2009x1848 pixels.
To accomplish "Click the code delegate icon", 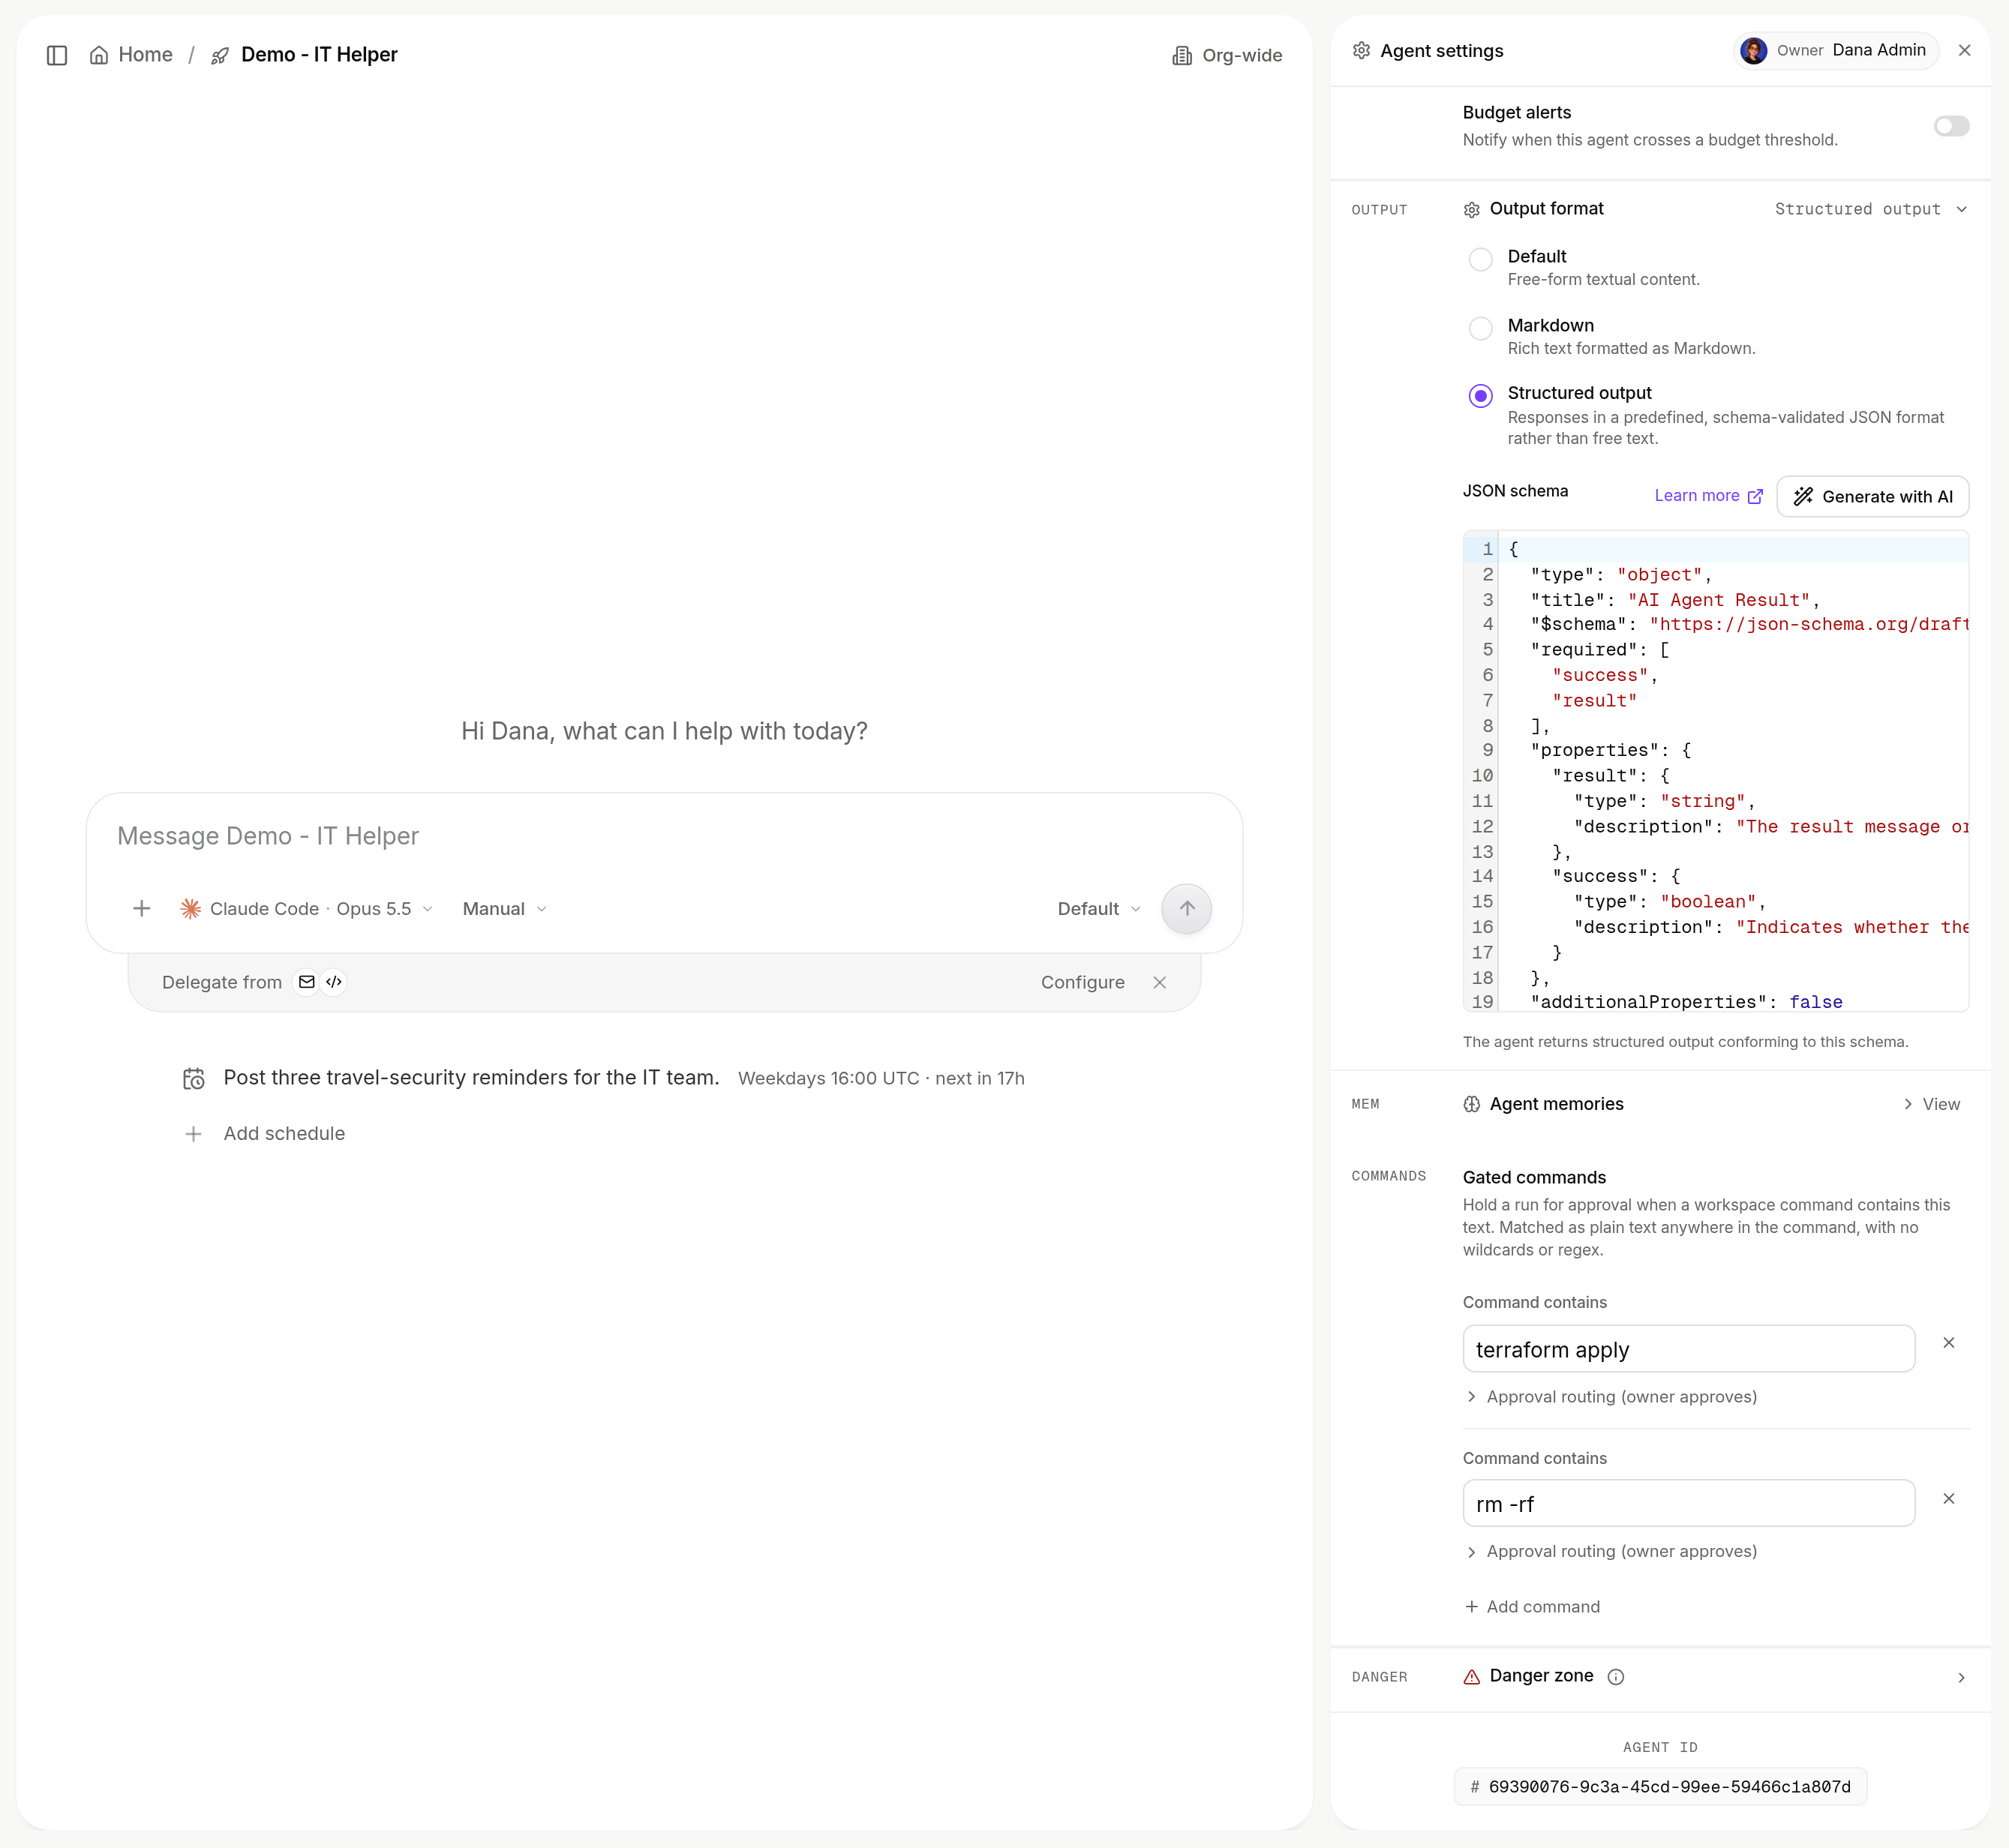I will (x=334, y=982).
